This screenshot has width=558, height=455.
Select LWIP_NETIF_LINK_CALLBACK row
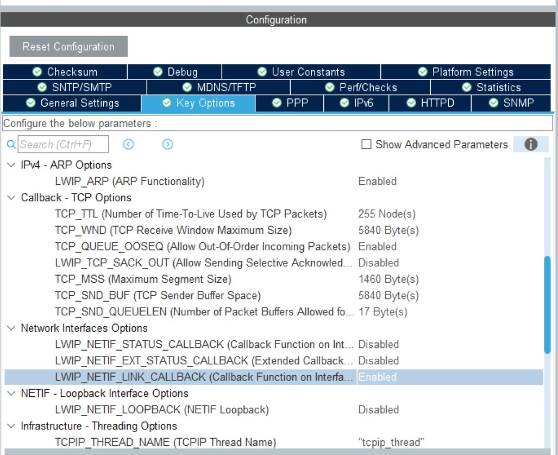click(x=274, y=377)
